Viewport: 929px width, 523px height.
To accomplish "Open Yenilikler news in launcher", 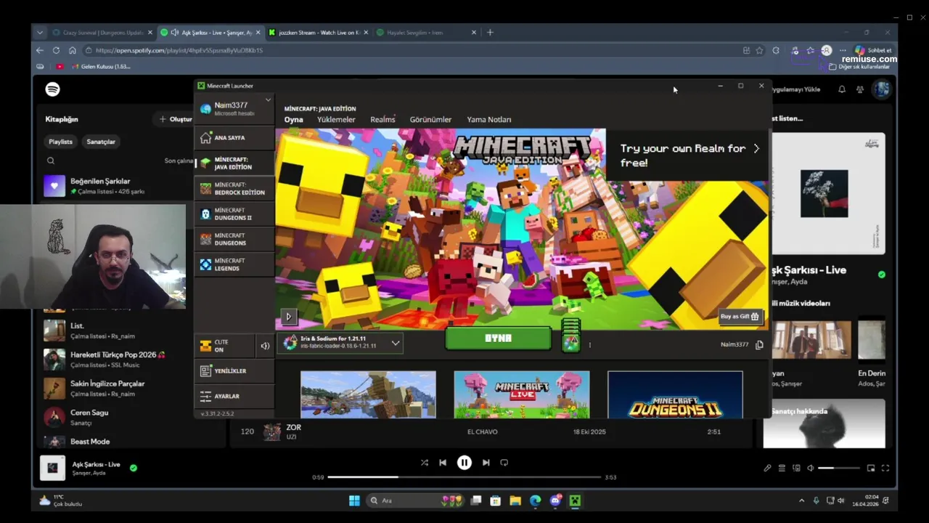I will pyautogui.click(x=234, y=370).
